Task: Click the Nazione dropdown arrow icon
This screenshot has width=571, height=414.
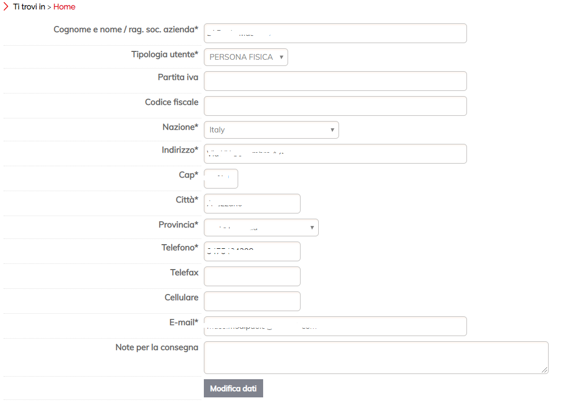Action: pyautogui.click(x=332, y=130)
